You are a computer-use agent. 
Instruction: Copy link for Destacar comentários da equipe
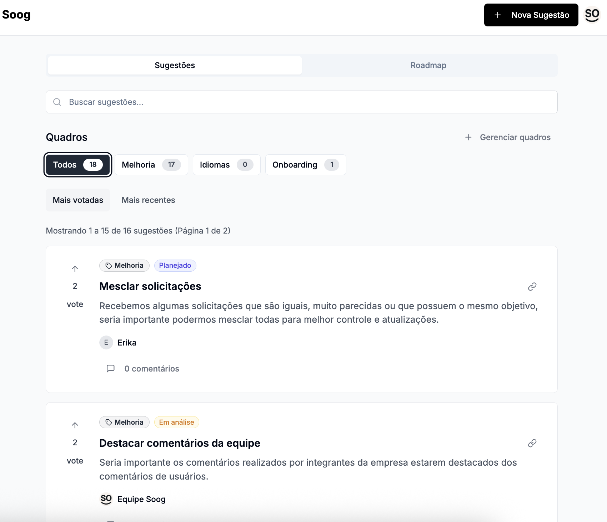[532, 443]
